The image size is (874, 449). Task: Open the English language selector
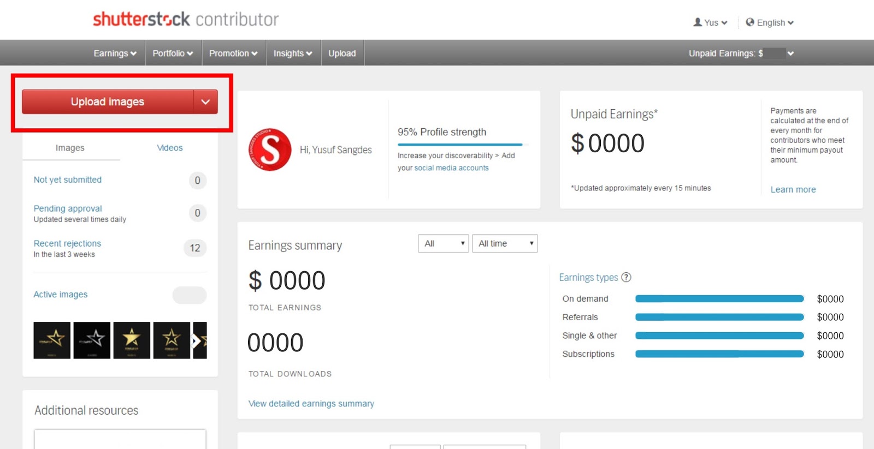point(770,22)
